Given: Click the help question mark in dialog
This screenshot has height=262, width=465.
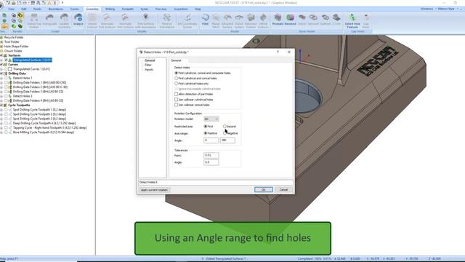Looking at the screenshot, I should coord(278,52).
